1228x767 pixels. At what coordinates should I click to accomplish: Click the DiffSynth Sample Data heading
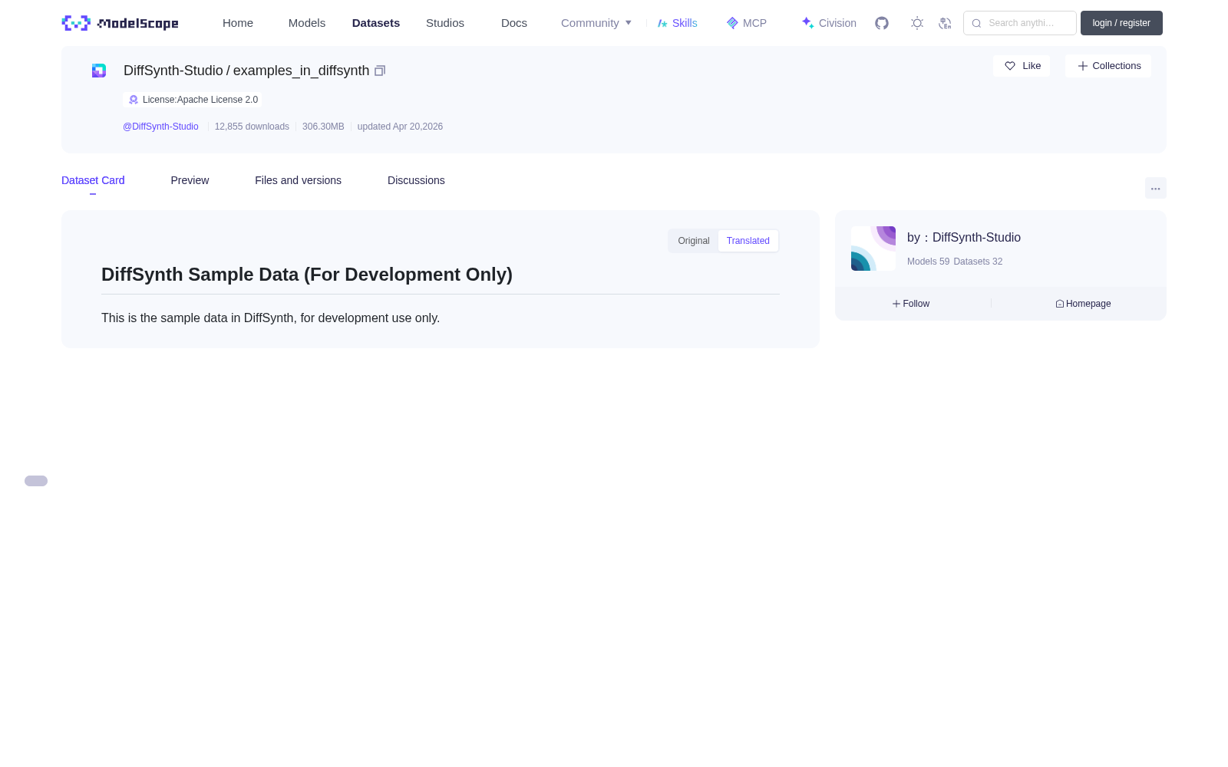point(307,275)
